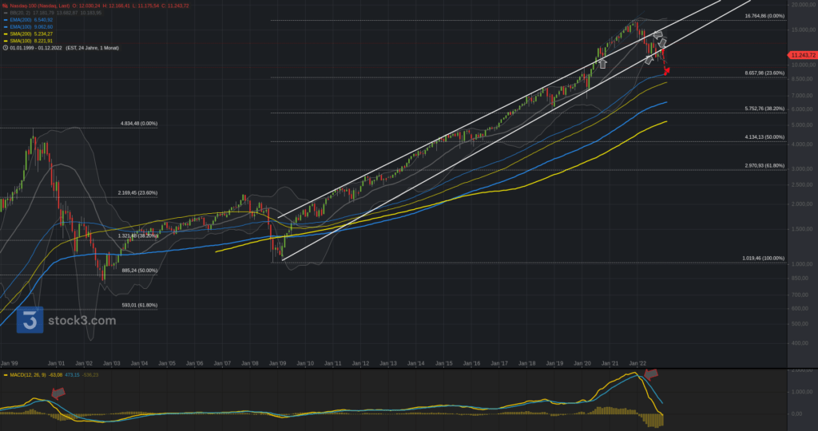Click the red current price tag 11.243,72
Screen dimensions: 818x431
(x=802, y=54)
